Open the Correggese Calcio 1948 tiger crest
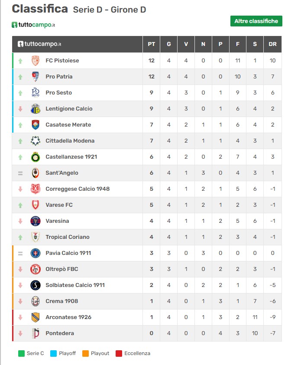The image size is (288, 365). 36,189
